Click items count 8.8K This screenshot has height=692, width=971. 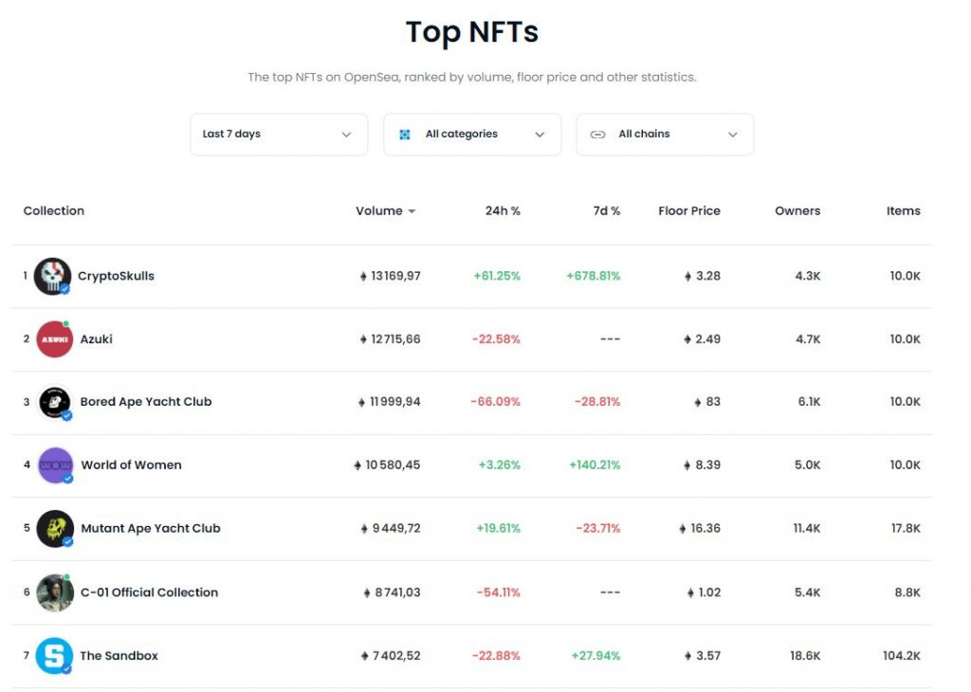(x=907, y=593)
